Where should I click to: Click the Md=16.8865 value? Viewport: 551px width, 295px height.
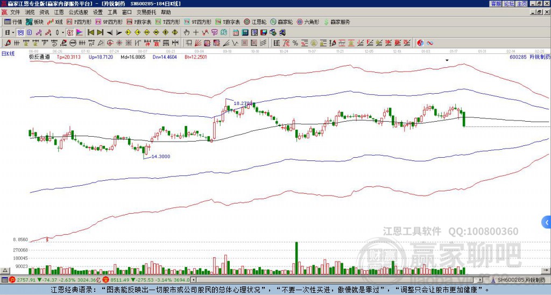click(133, 57)
